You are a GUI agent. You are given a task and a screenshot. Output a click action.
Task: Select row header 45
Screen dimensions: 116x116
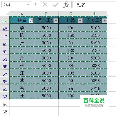5,28
